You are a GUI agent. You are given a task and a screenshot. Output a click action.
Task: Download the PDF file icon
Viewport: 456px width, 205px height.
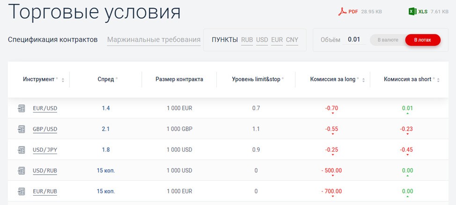342,12
